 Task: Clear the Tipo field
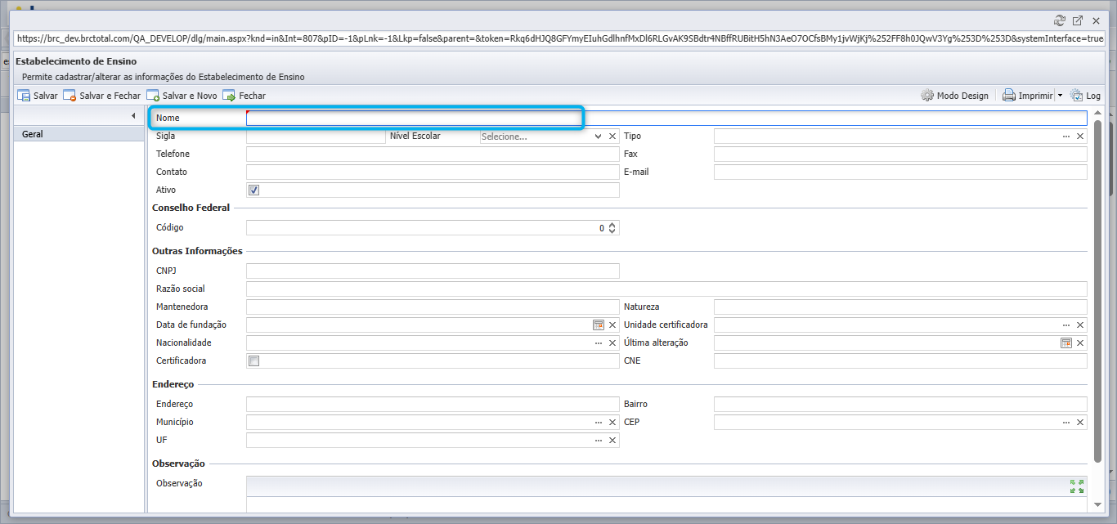coord(1080,136)
